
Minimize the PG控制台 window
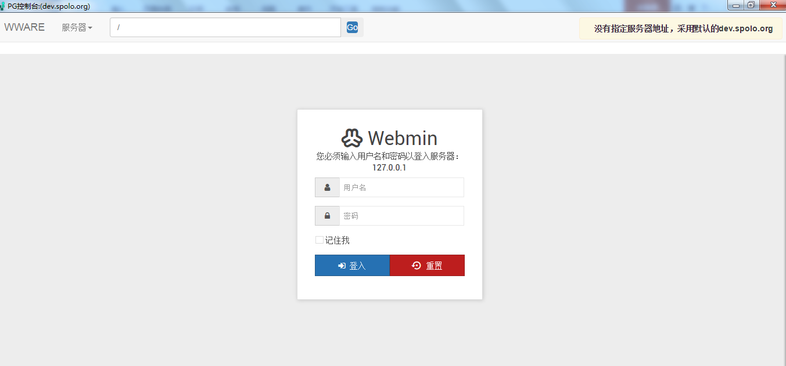[736, 5]
